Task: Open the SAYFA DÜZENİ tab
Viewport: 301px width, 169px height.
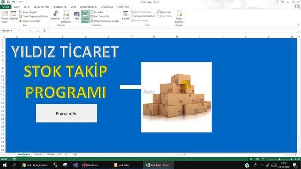Action: coord(41,7)
